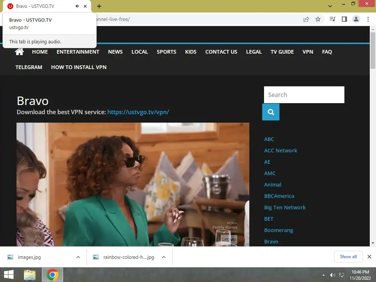376x282 pixels.
Task: Open the ACC Network channel link
Action: click(x=281, y=151)
